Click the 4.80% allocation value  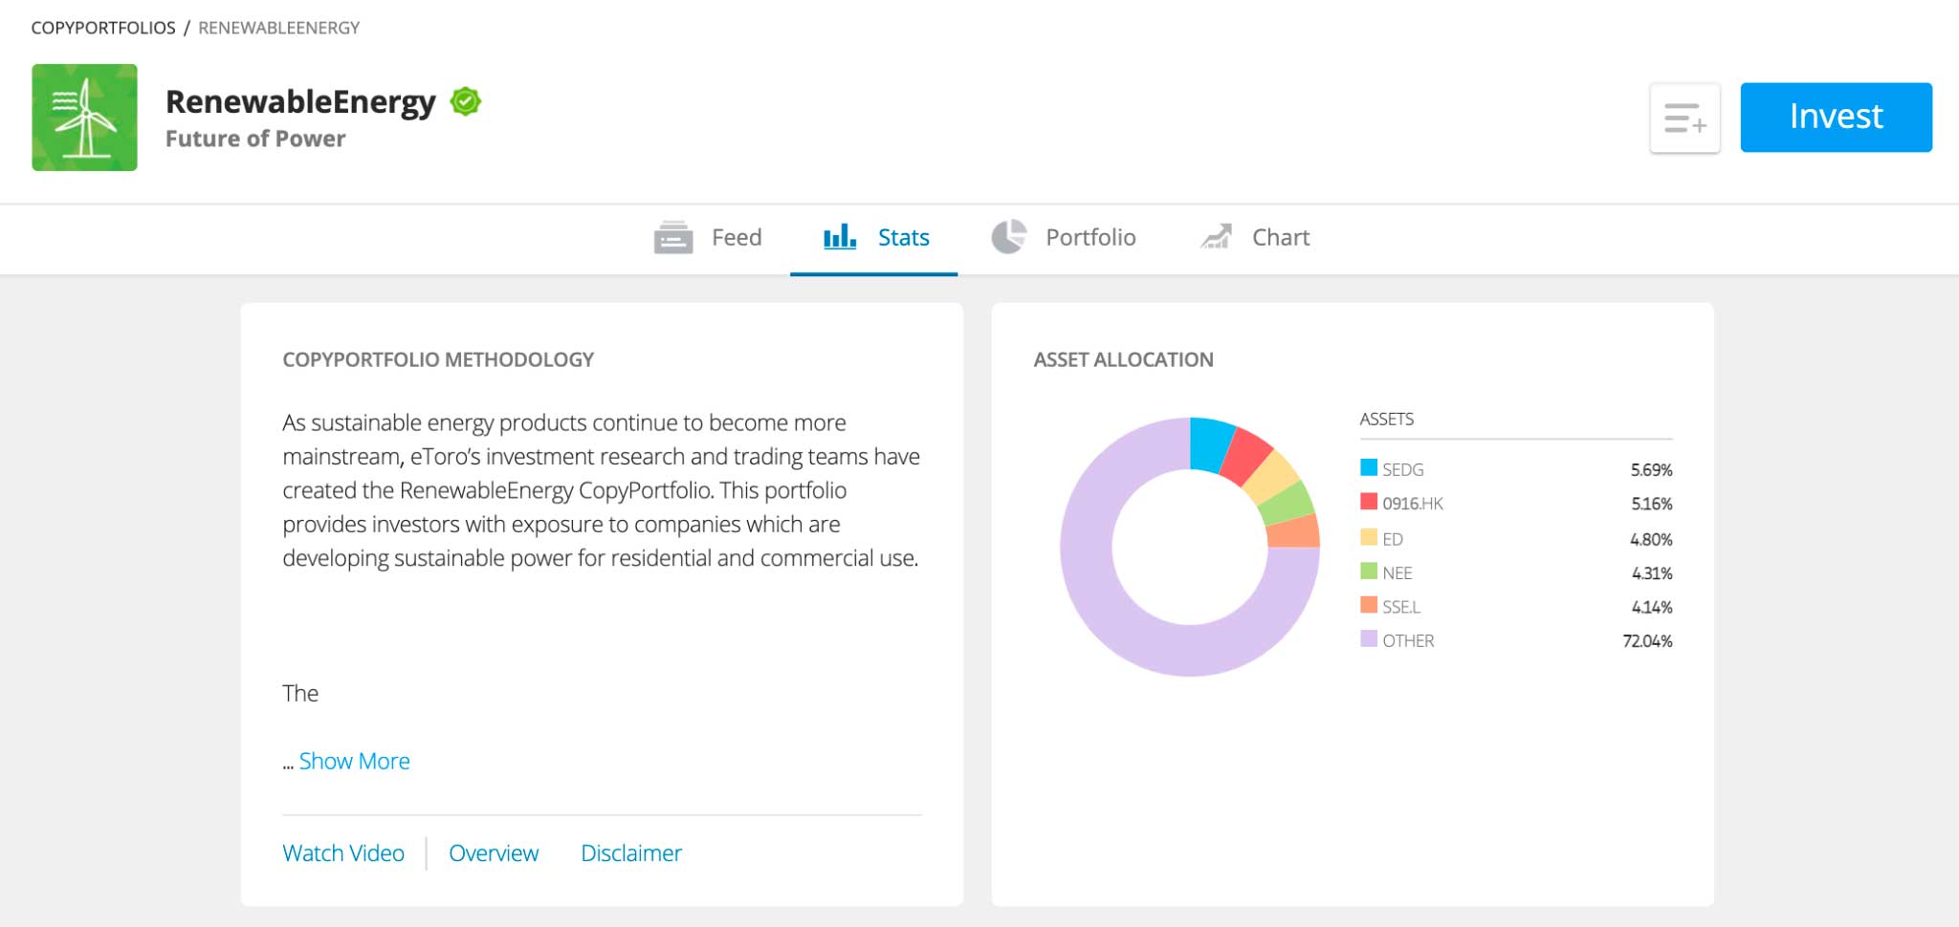(x=1651, y=540)
